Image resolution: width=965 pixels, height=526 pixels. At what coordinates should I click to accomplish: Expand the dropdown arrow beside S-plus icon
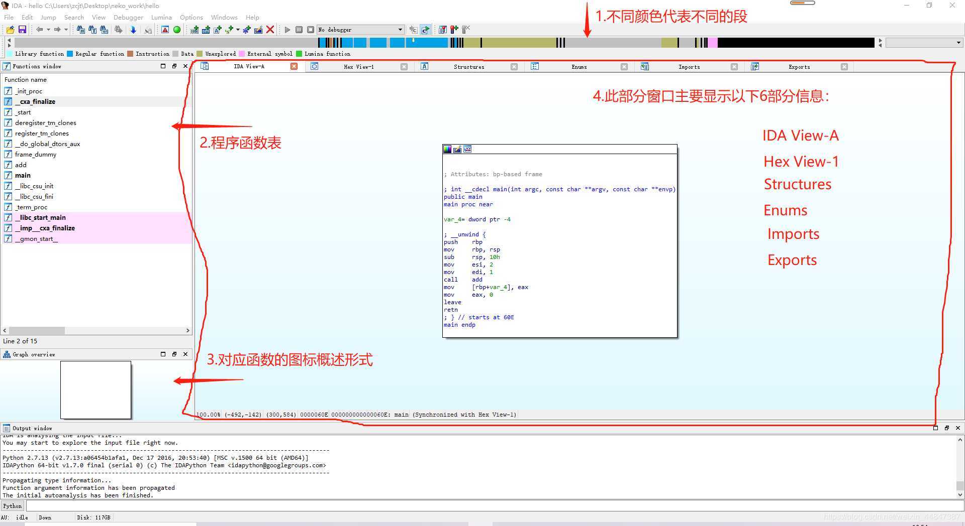pos(238,30)
